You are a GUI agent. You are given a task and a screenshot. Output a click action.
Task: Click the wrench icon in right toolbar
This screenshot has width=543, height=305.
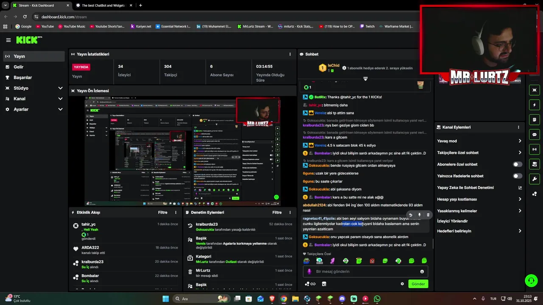[535, 179]
